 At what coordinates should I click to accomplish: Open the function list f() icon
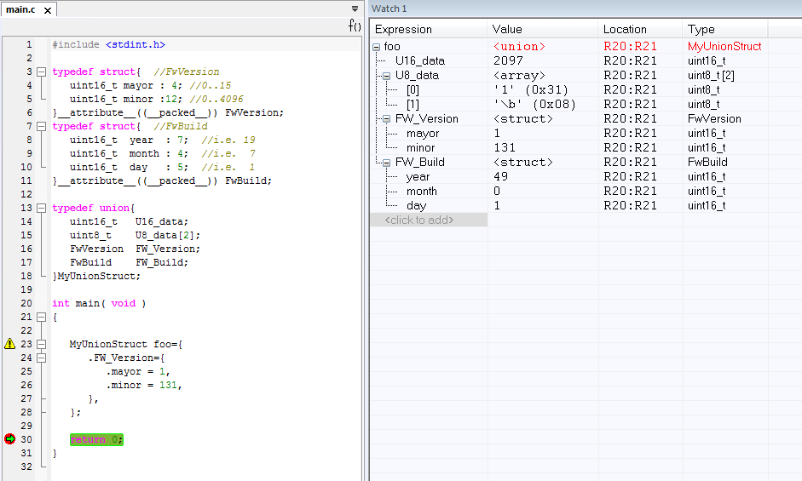(x=355, y=26)
